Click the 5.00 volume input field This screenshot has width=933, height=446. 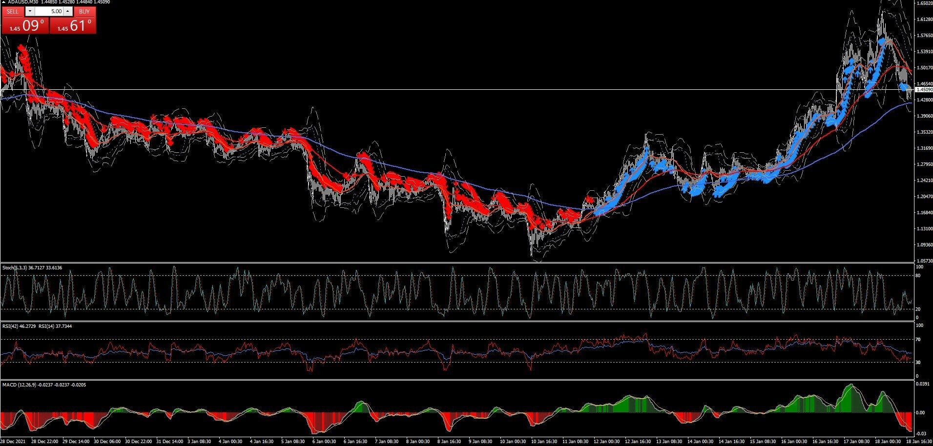[x=49, y=11]
